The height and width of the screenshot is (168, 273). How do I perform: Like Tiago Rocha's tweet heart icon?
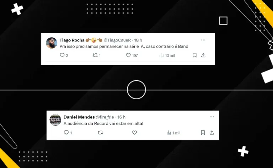click(128, 55)
